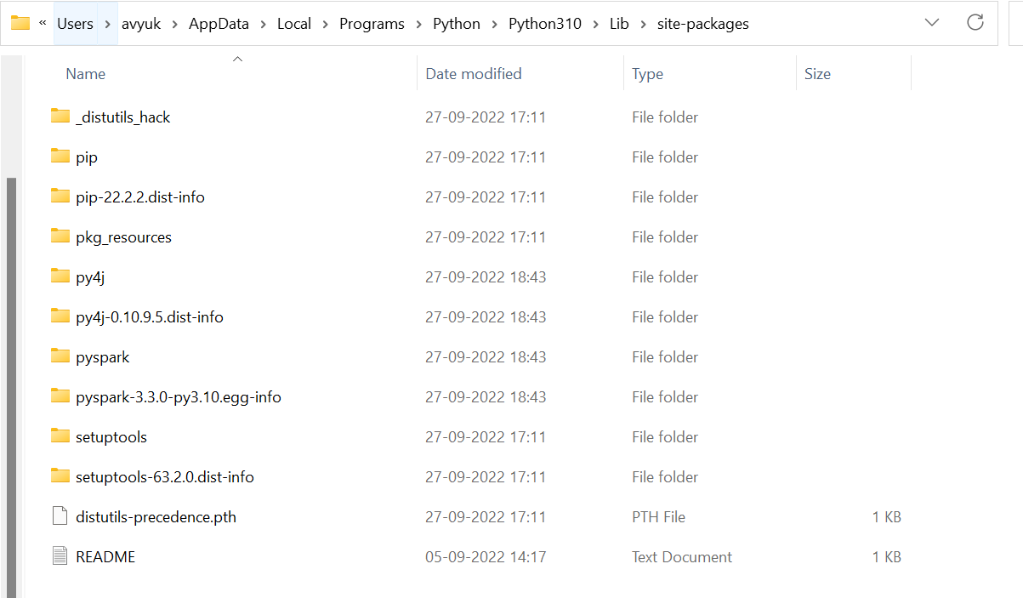Select the pip-22.2.2.dist-info name
This screenshot has width=1023, height=598.
[x=139, y=196]
